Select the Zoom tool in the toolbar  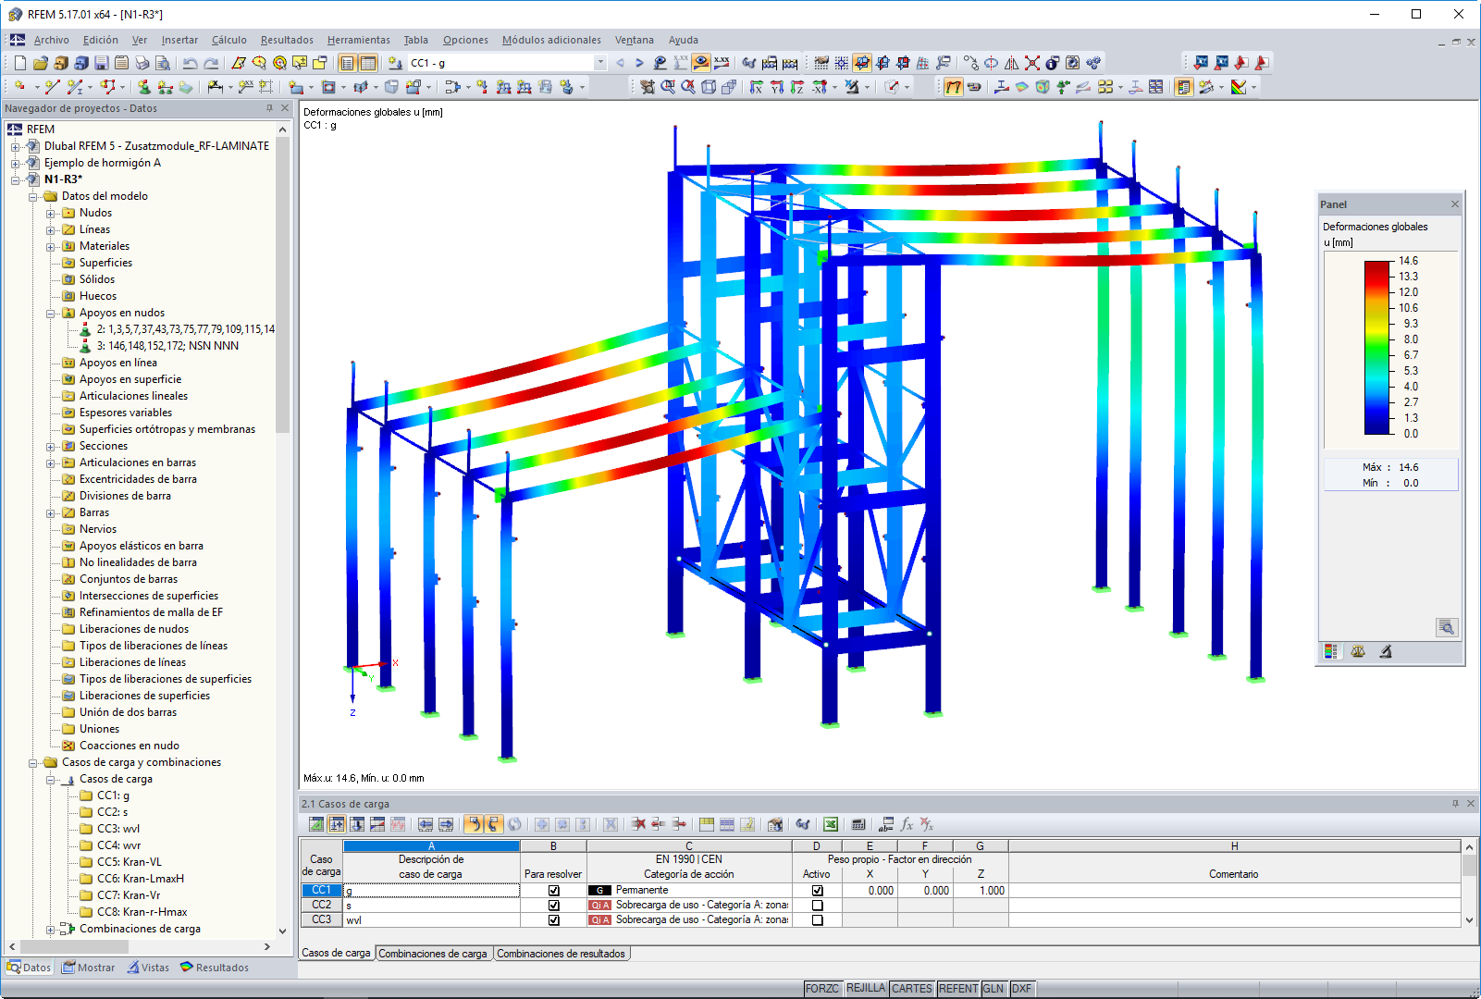coord(669,88)
